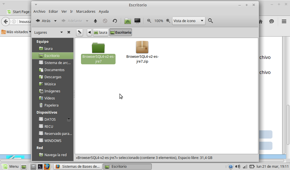Eject the DATOS device
This screenshot has height=170, width=290.
(69, 120)
